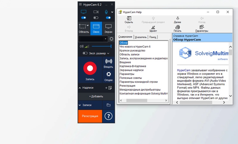The image size is (238, 144).
Task: Click the HyperCam link in help text
Action: pyautogui.click(x=184, y=70)
